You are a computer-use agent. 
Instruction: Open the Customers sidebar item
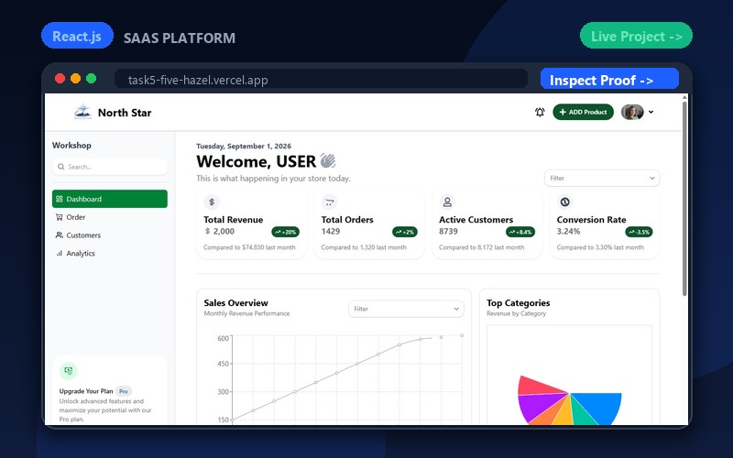[x=110, y=235]
